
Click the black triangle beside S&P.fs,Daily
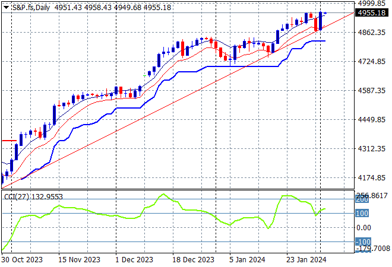6,7
